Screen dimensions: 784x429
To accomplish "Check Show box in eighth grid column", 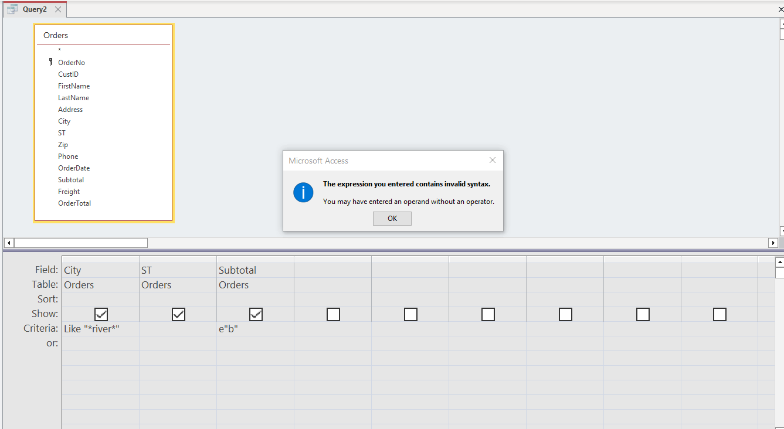I will 643,314.
